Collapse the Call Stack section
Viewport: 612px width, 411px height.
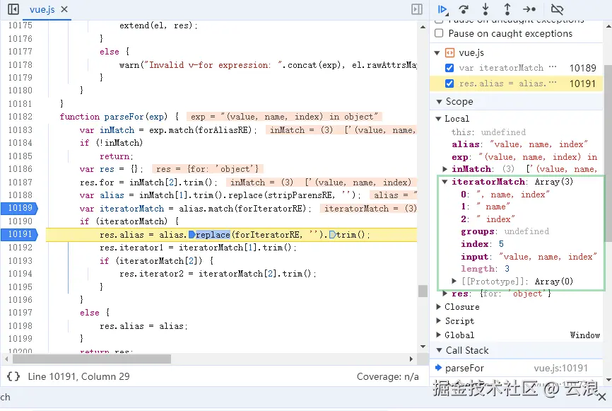[x=439, y=350]
